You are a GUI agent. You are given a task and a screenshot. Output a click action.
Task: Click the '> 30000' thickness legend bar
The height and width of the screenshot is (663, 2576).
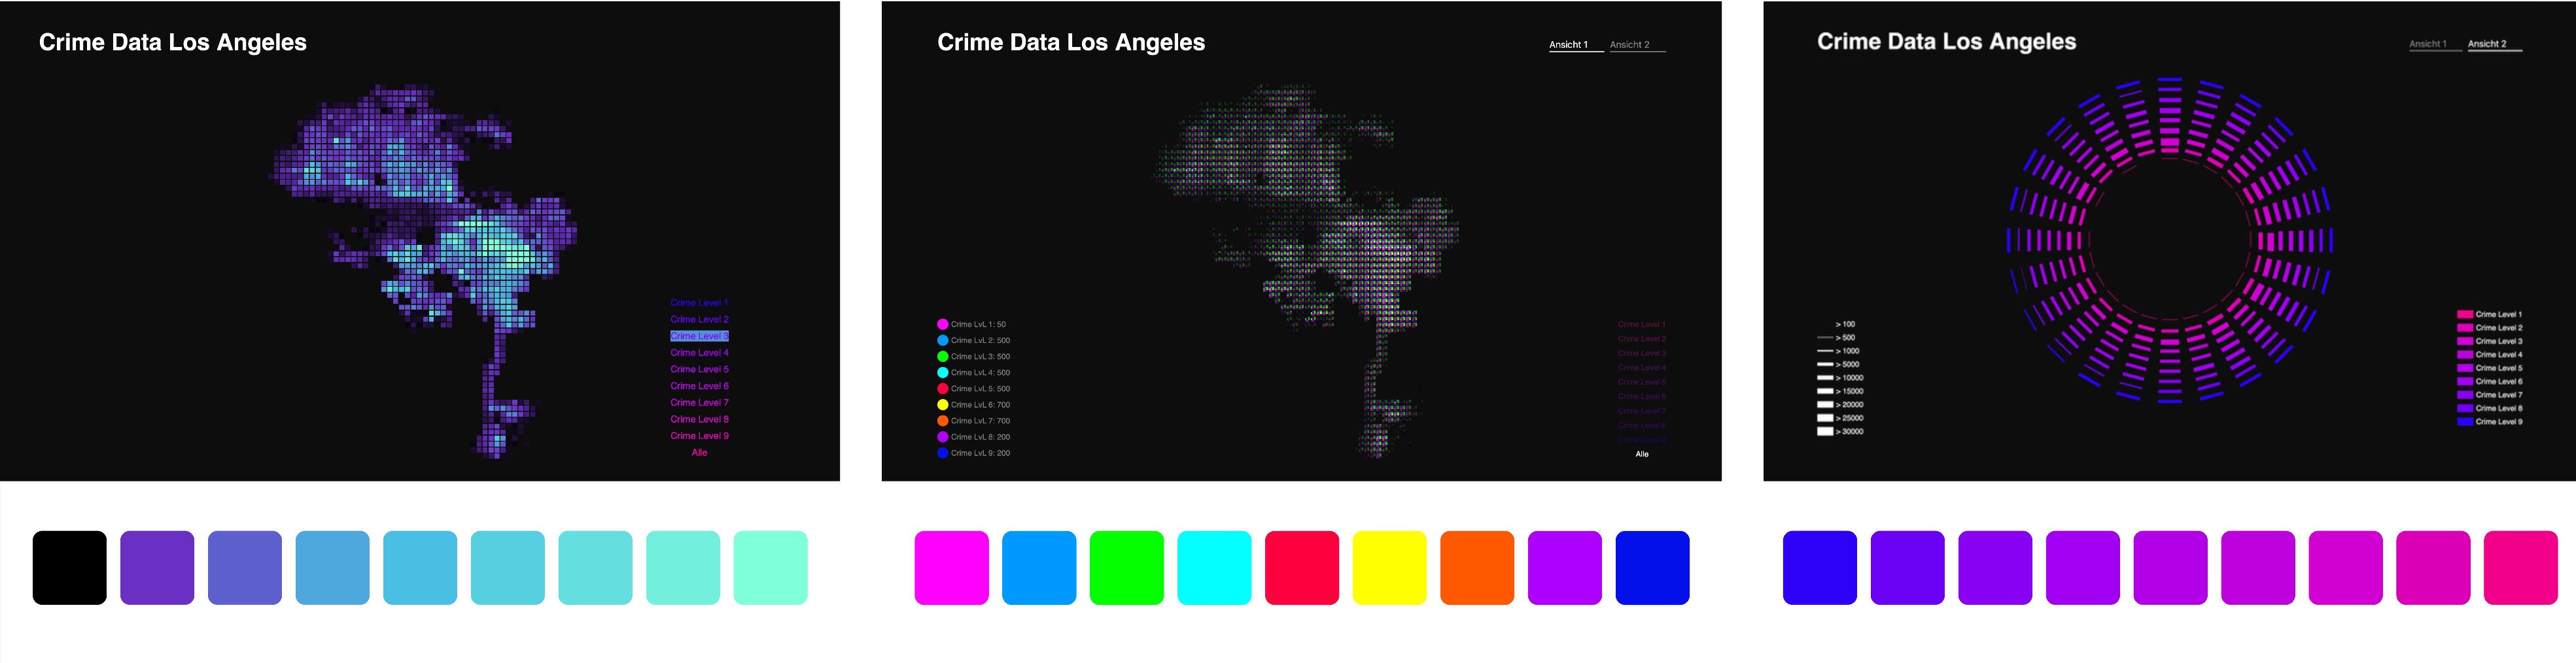(1825, 431)
